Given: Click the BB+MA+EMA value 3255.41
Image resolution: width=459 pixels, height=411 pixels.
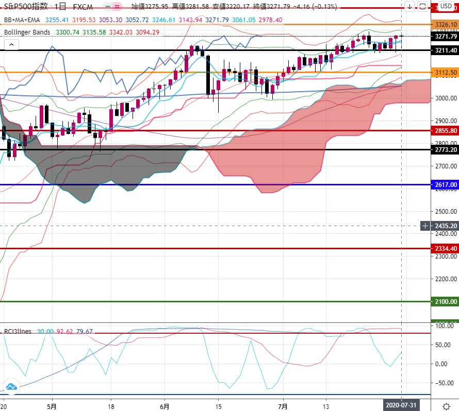Looking at the screenshot, I should (x=57, y=20).
